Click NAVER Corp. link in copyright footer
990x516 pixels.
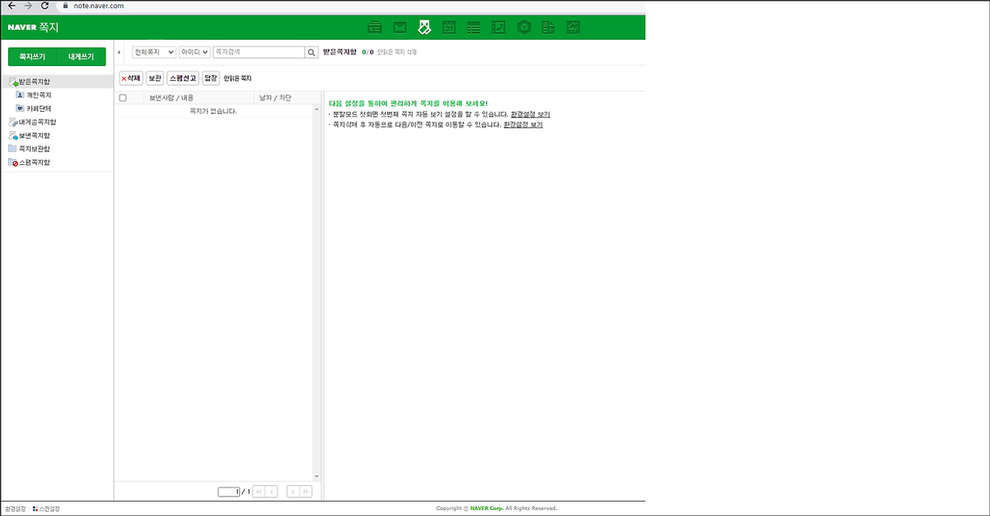click(x=487, y=508)
